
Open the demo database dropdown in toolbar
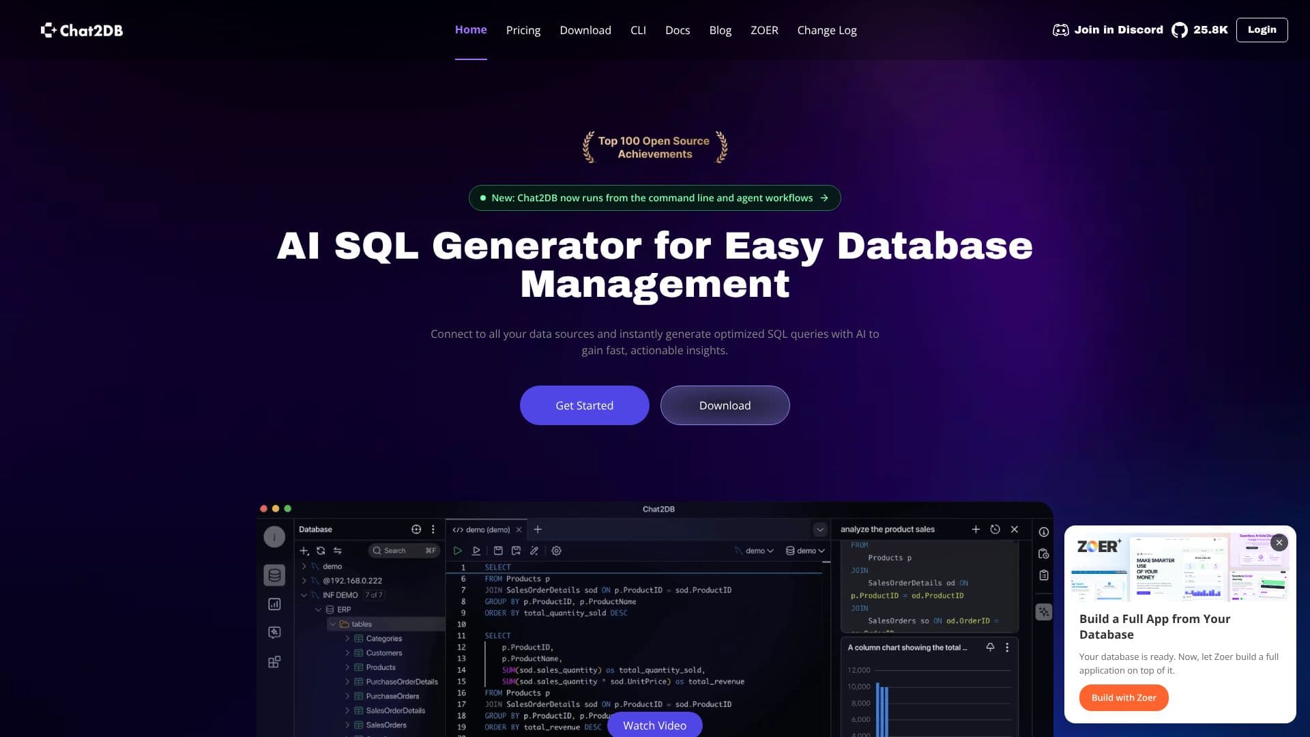click(805, 551)
